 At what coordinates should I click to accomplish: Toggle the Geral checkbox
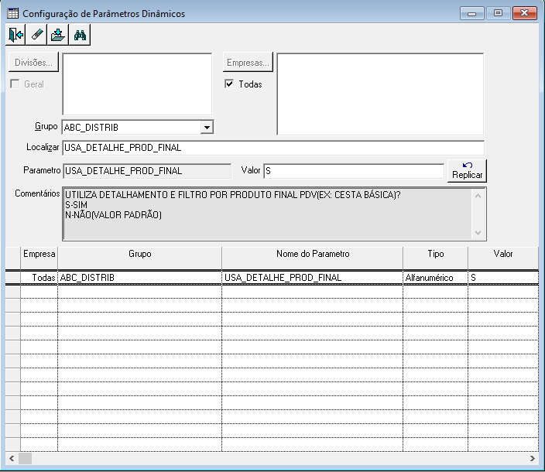15,84
